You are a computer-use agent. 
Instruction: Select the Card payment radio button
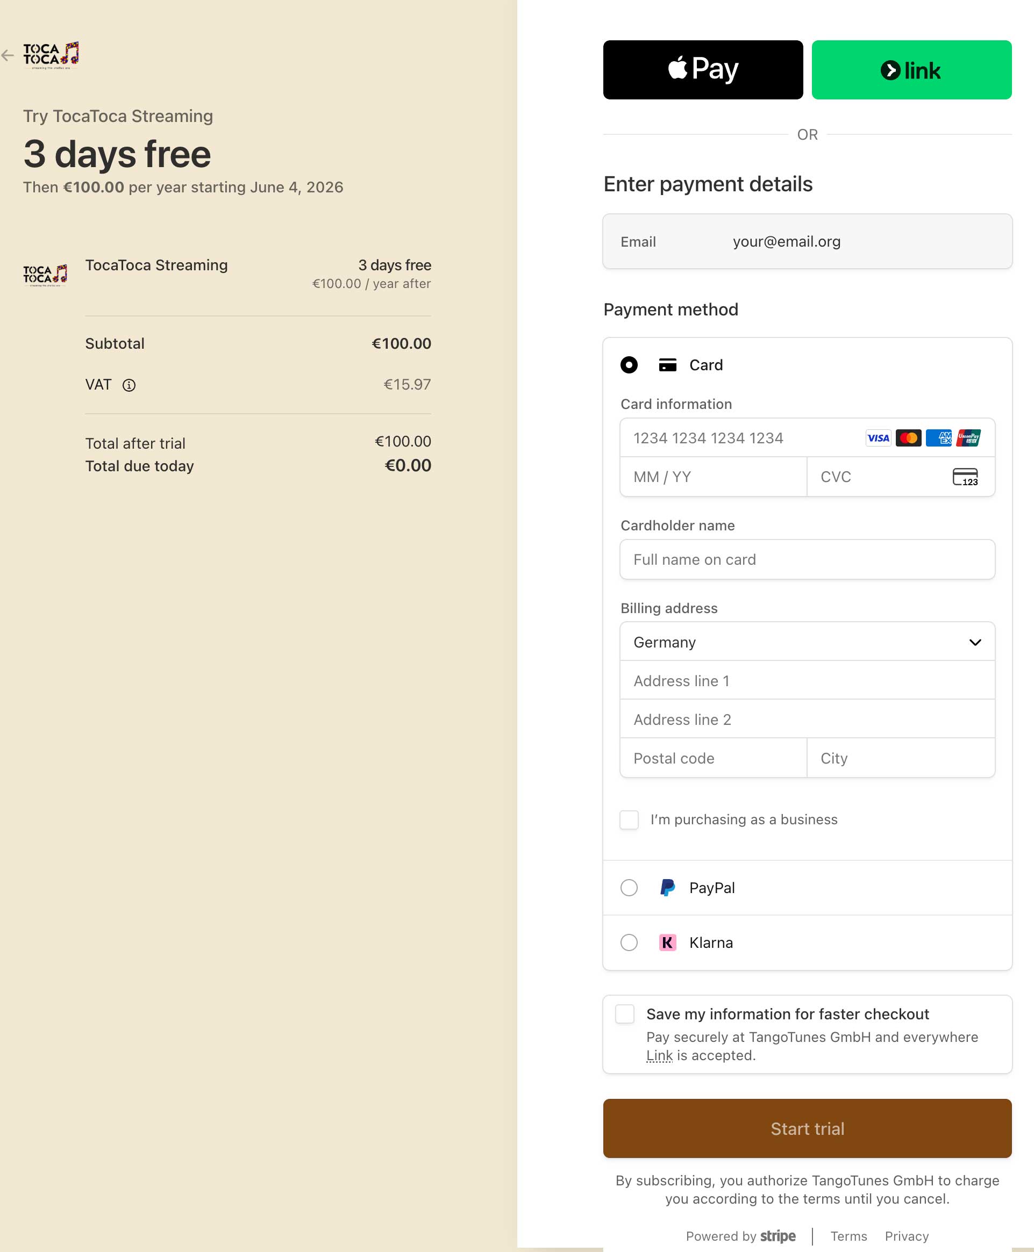629,365
